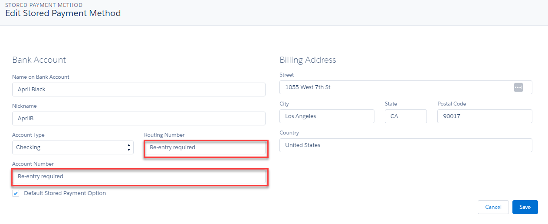548x224 pixels.
Task: Select the Routing Number input field
Action: (205, 147)
